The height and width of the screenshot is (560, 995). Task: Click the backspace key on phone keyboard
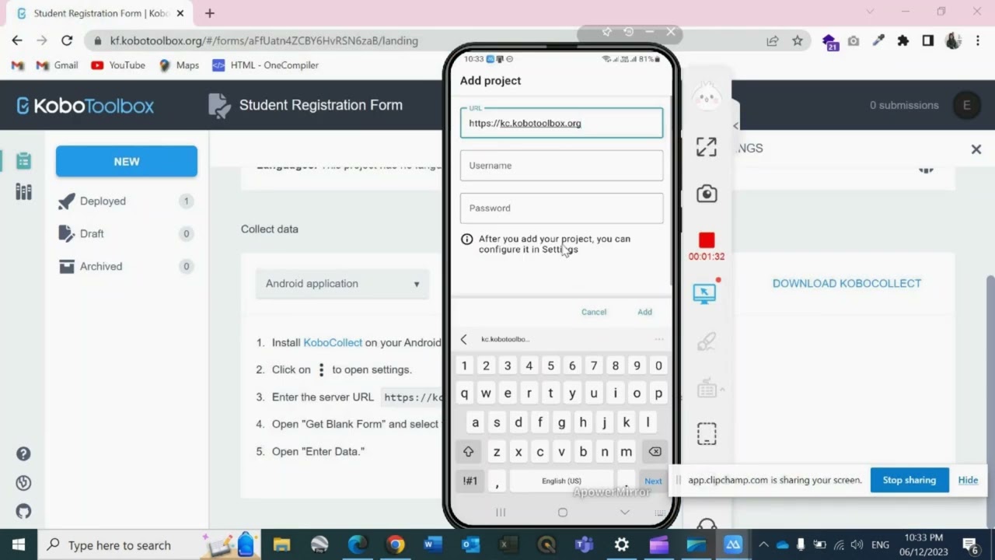pos(655,452)
